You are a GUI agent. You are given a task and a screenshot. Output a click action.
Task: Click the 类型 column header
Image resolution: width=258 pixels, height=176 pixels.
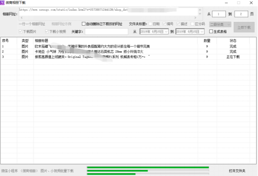coord(25,41)
